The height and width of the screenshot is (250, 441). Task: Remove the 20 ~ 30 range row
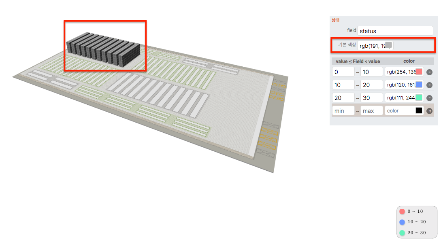(429, 98)
